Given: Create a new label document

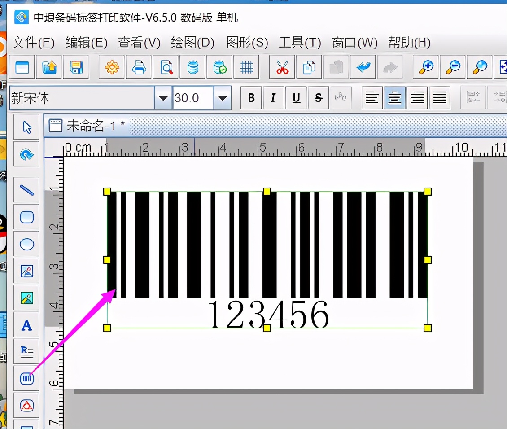Looking at the screenshot, I should pos(22,67).
